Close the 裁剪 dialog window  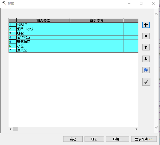click(153, 3)
